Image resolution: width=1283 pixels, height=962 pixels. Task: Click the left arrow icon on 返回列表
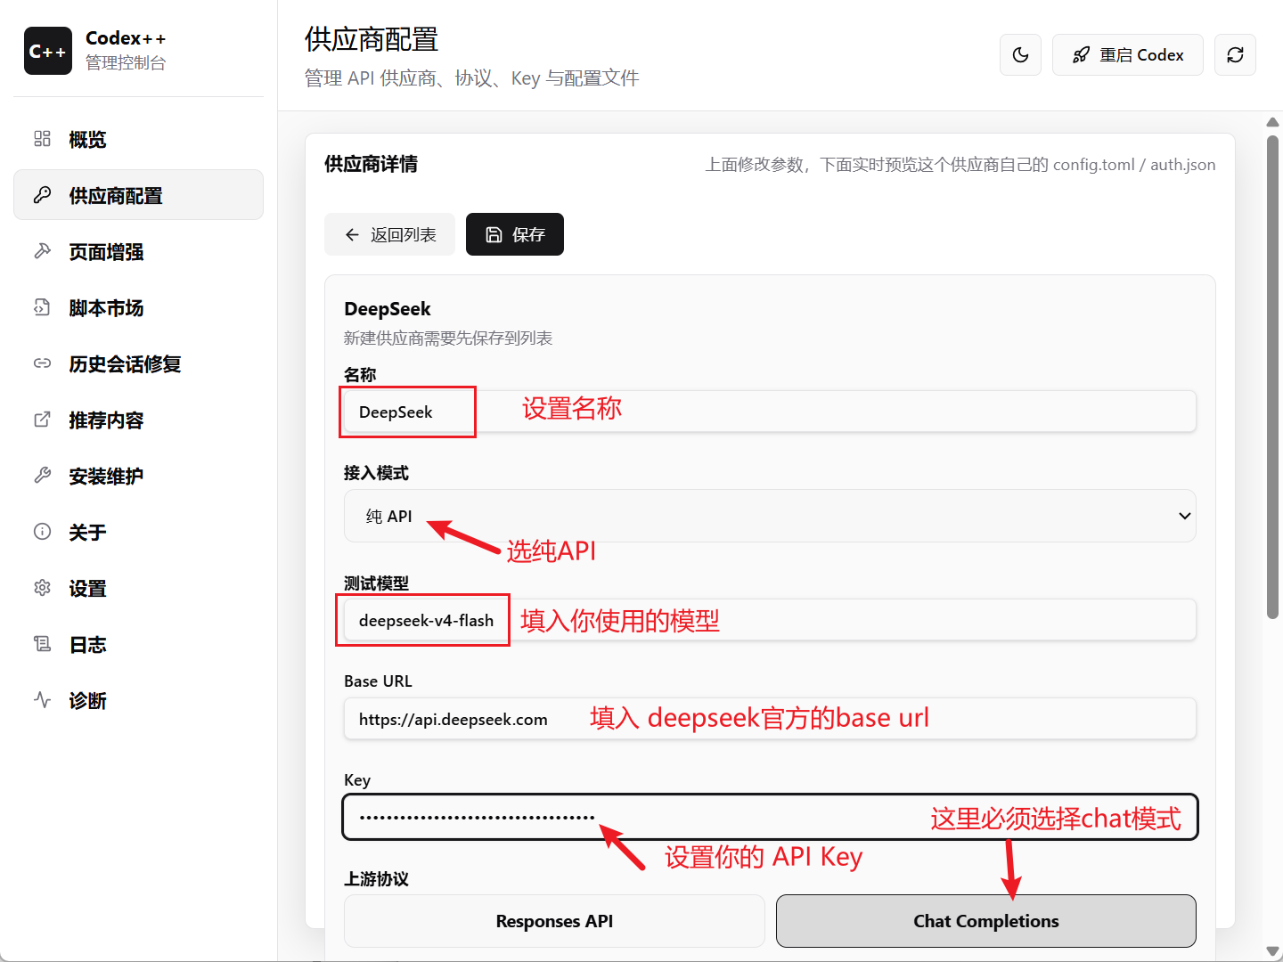[x=352, y=234]
